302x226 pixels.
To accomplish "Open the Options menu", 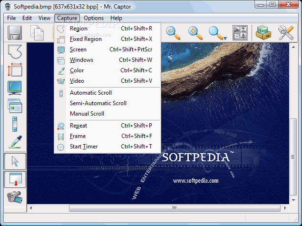I will pos(94,18).
